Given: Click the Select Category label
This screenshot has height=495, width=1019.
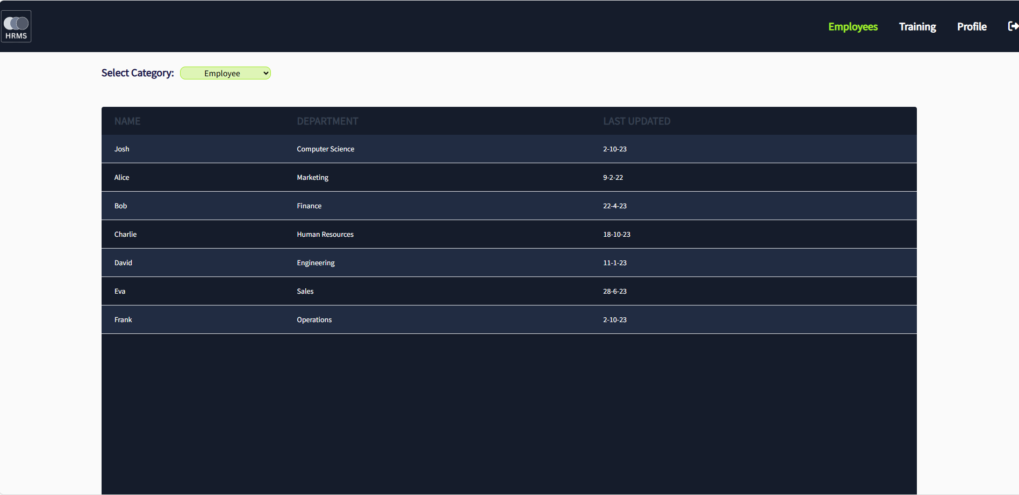Looking at the screenshot, I should [x=138, y=73].
